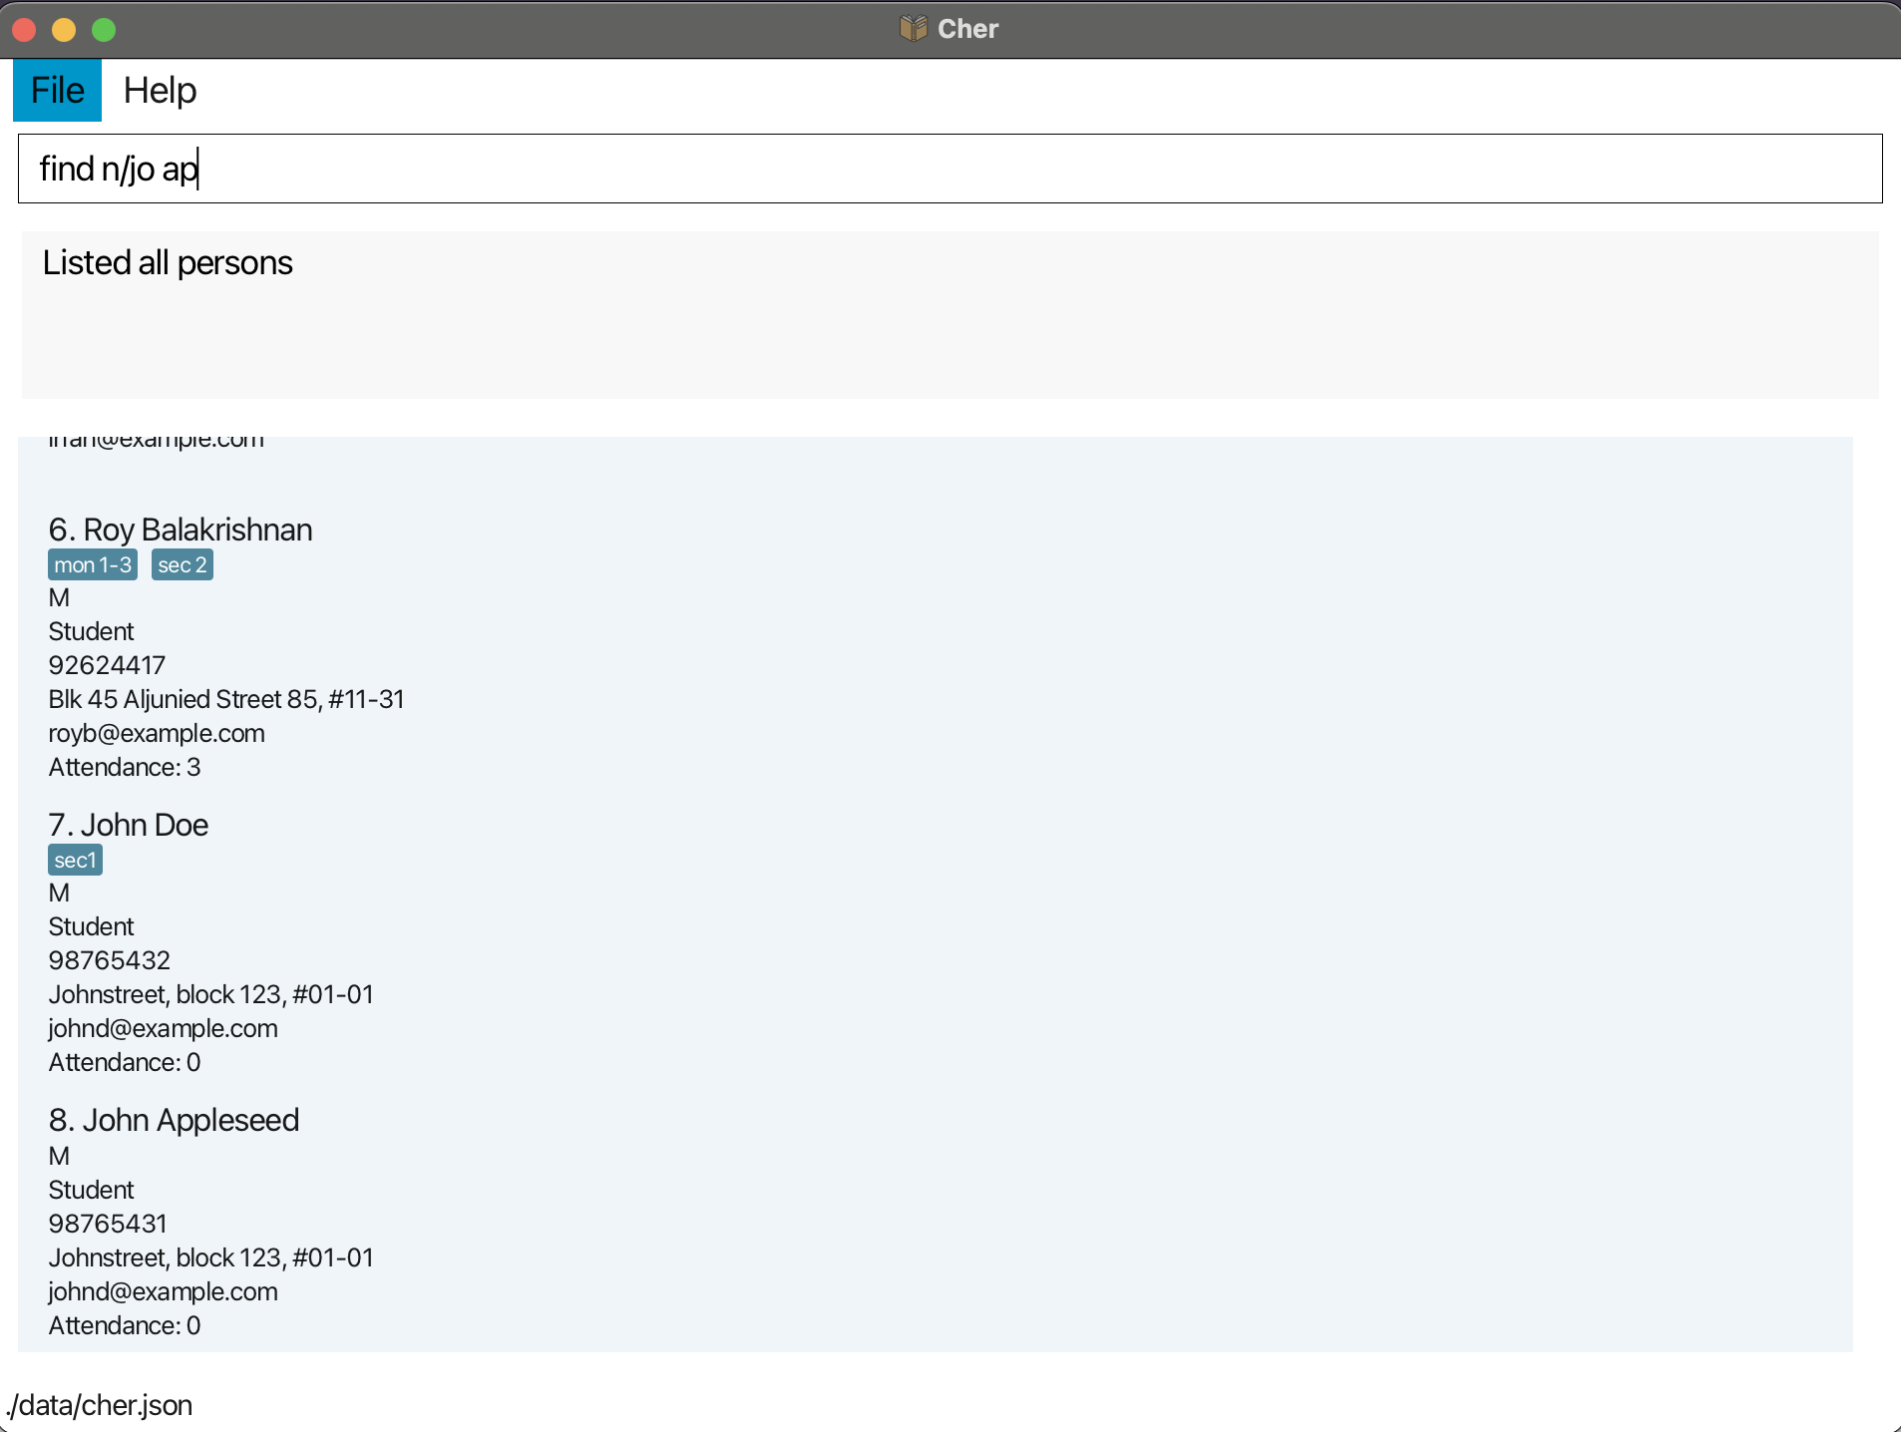This screenshot has width=1901, height=1432.
Task: Click John Doe's email johnd@example.com
Action: (x=164, y=1028)
